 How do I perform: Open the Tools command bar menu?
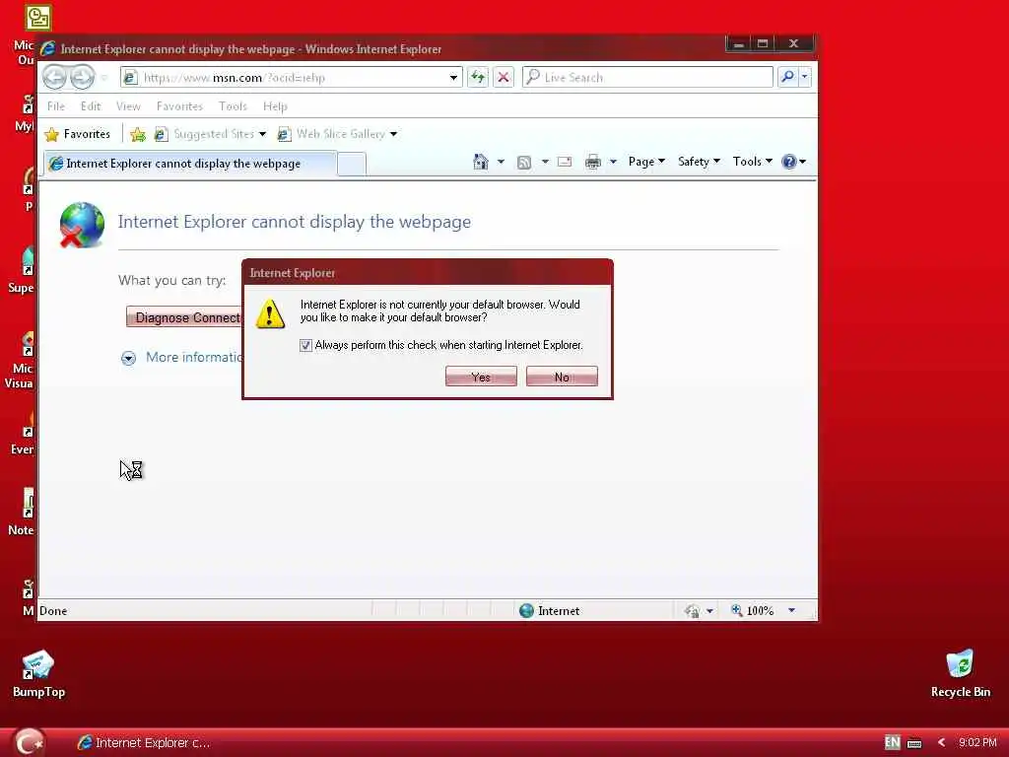click(x=752, y=162)
